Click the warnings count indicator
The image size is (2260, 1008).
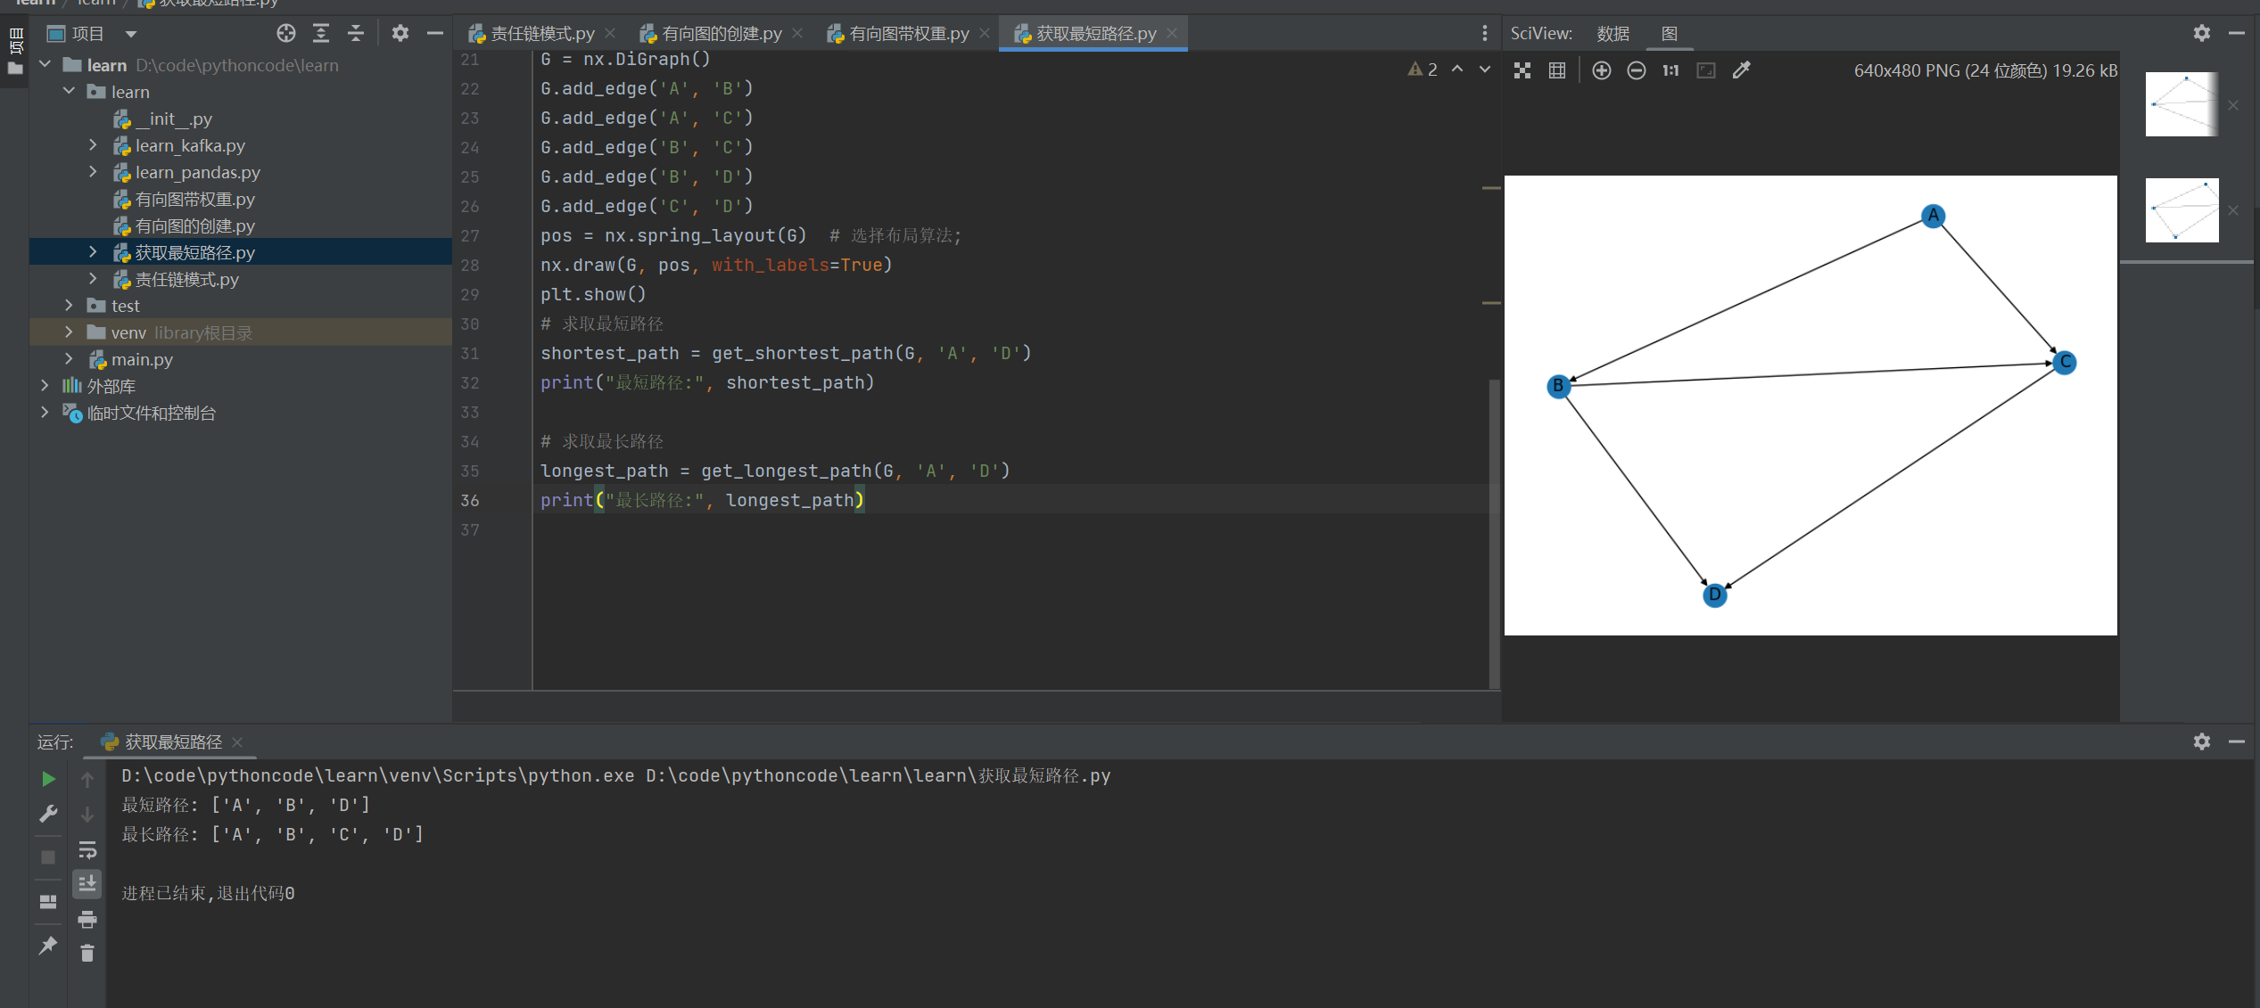1423,70
